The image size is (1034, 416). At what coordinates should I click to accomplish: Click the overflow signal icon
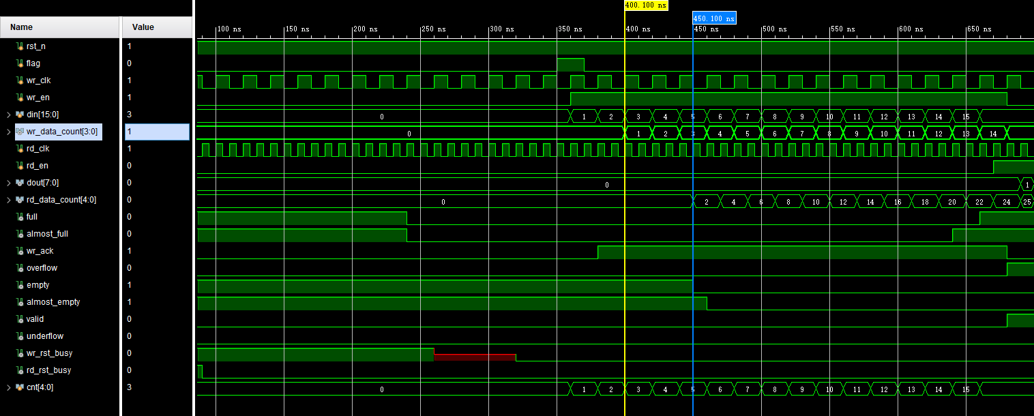click(20, 268)
